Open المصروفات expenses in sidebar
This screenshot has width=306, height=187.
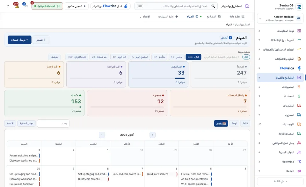coord(280,87)
